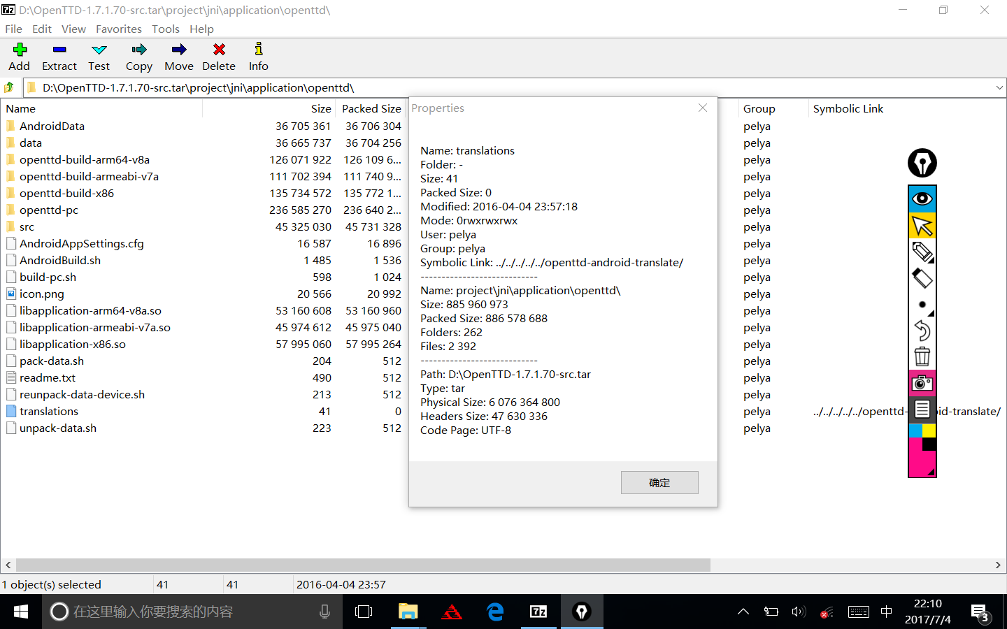Click the Test toolbar icon
This screenshot has width=1007, height=629.
pyautogui.click(x=99, y=50)
